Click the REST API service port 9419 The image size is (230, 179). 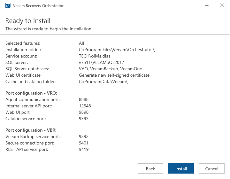click(x=84, y=149)
